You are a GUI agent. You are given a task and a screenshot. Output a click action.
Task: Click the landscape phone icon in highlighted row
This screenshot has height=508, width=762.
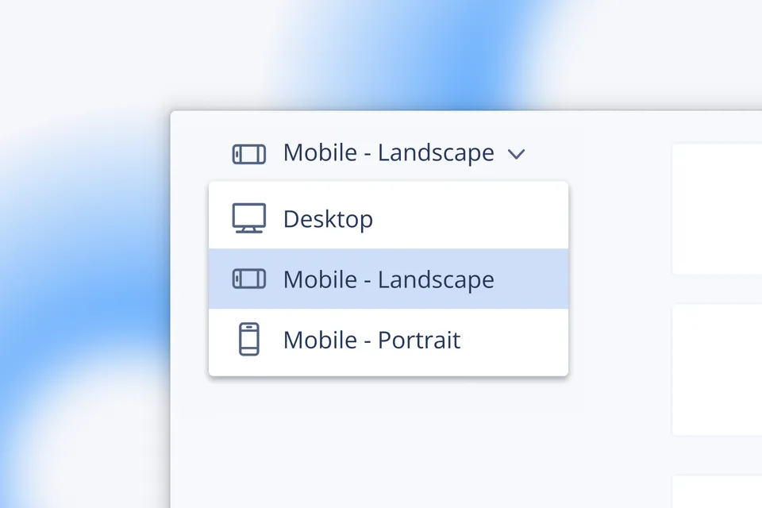(248, 279)
